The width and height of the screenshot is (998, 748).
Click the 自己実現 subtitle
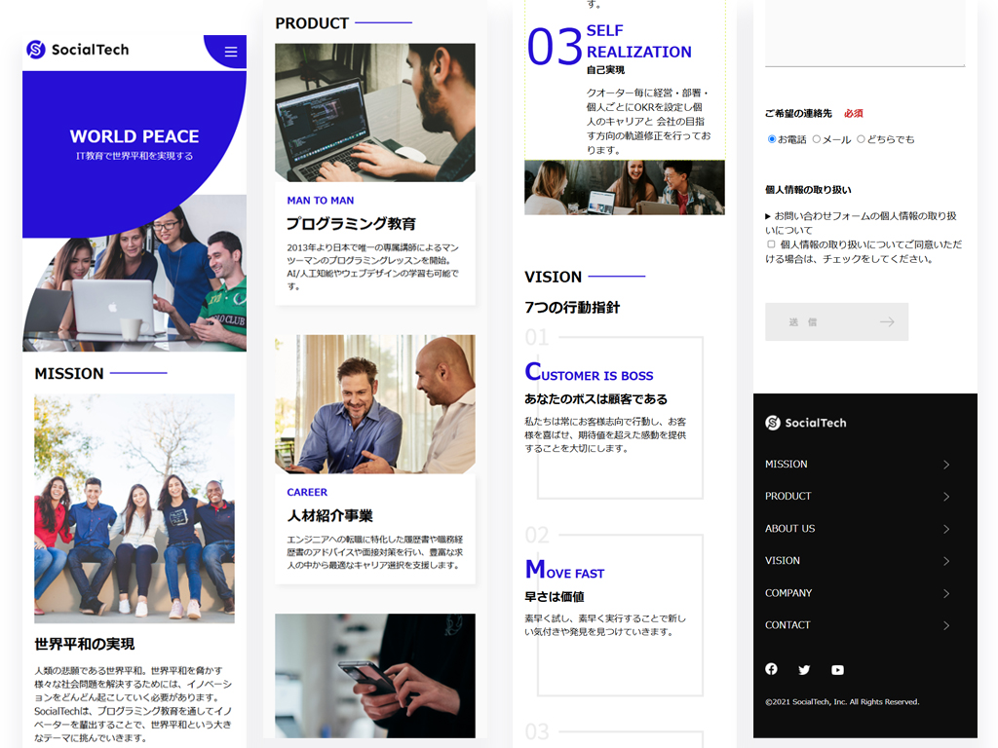pos(605,70)
